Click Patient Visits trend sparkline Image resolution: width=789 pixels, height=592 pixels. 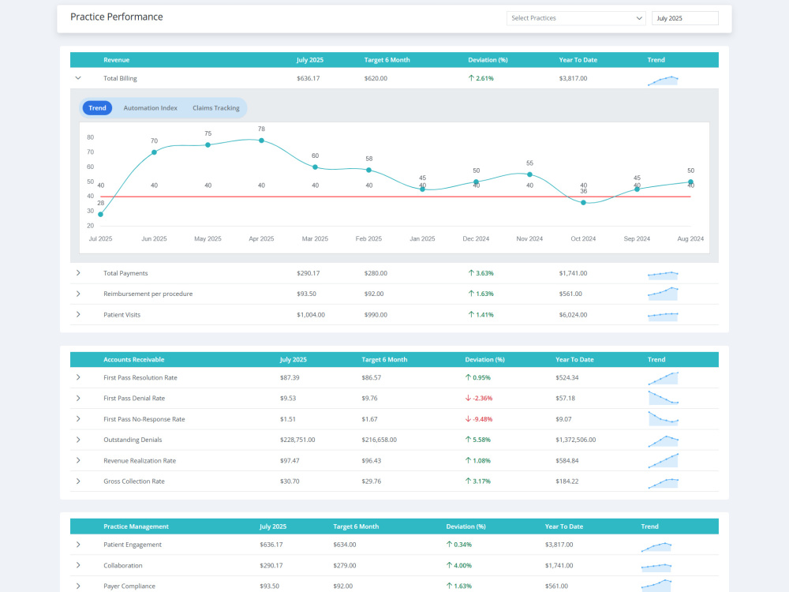(663, 317)
